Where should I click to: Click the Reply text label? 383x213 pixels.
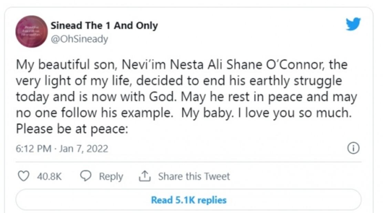[x=111, y=177]
